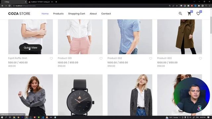Bookmark this page with the star icon
This screenshot has width=212, height=119.
click(177, 6)
